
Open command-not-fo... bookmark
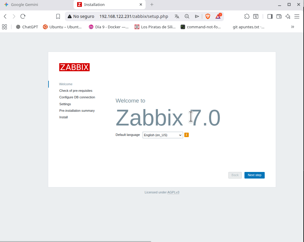[x=201, y=27]
